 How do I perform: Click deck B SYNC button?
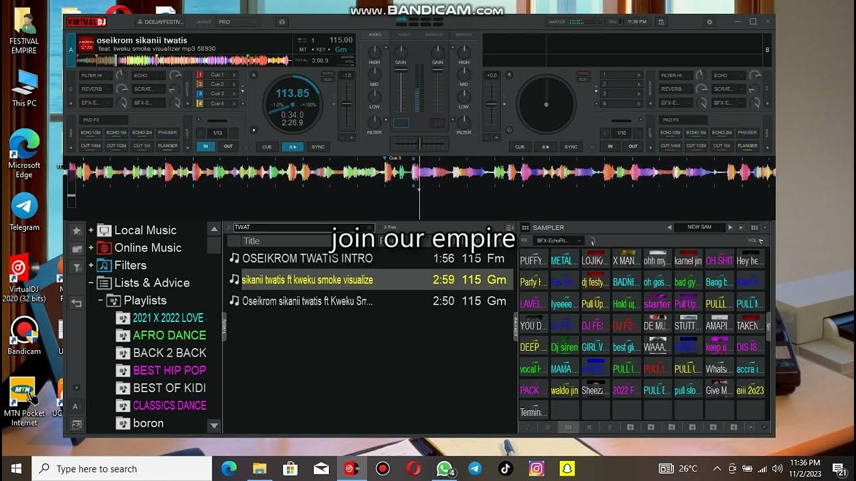[570, 146]
